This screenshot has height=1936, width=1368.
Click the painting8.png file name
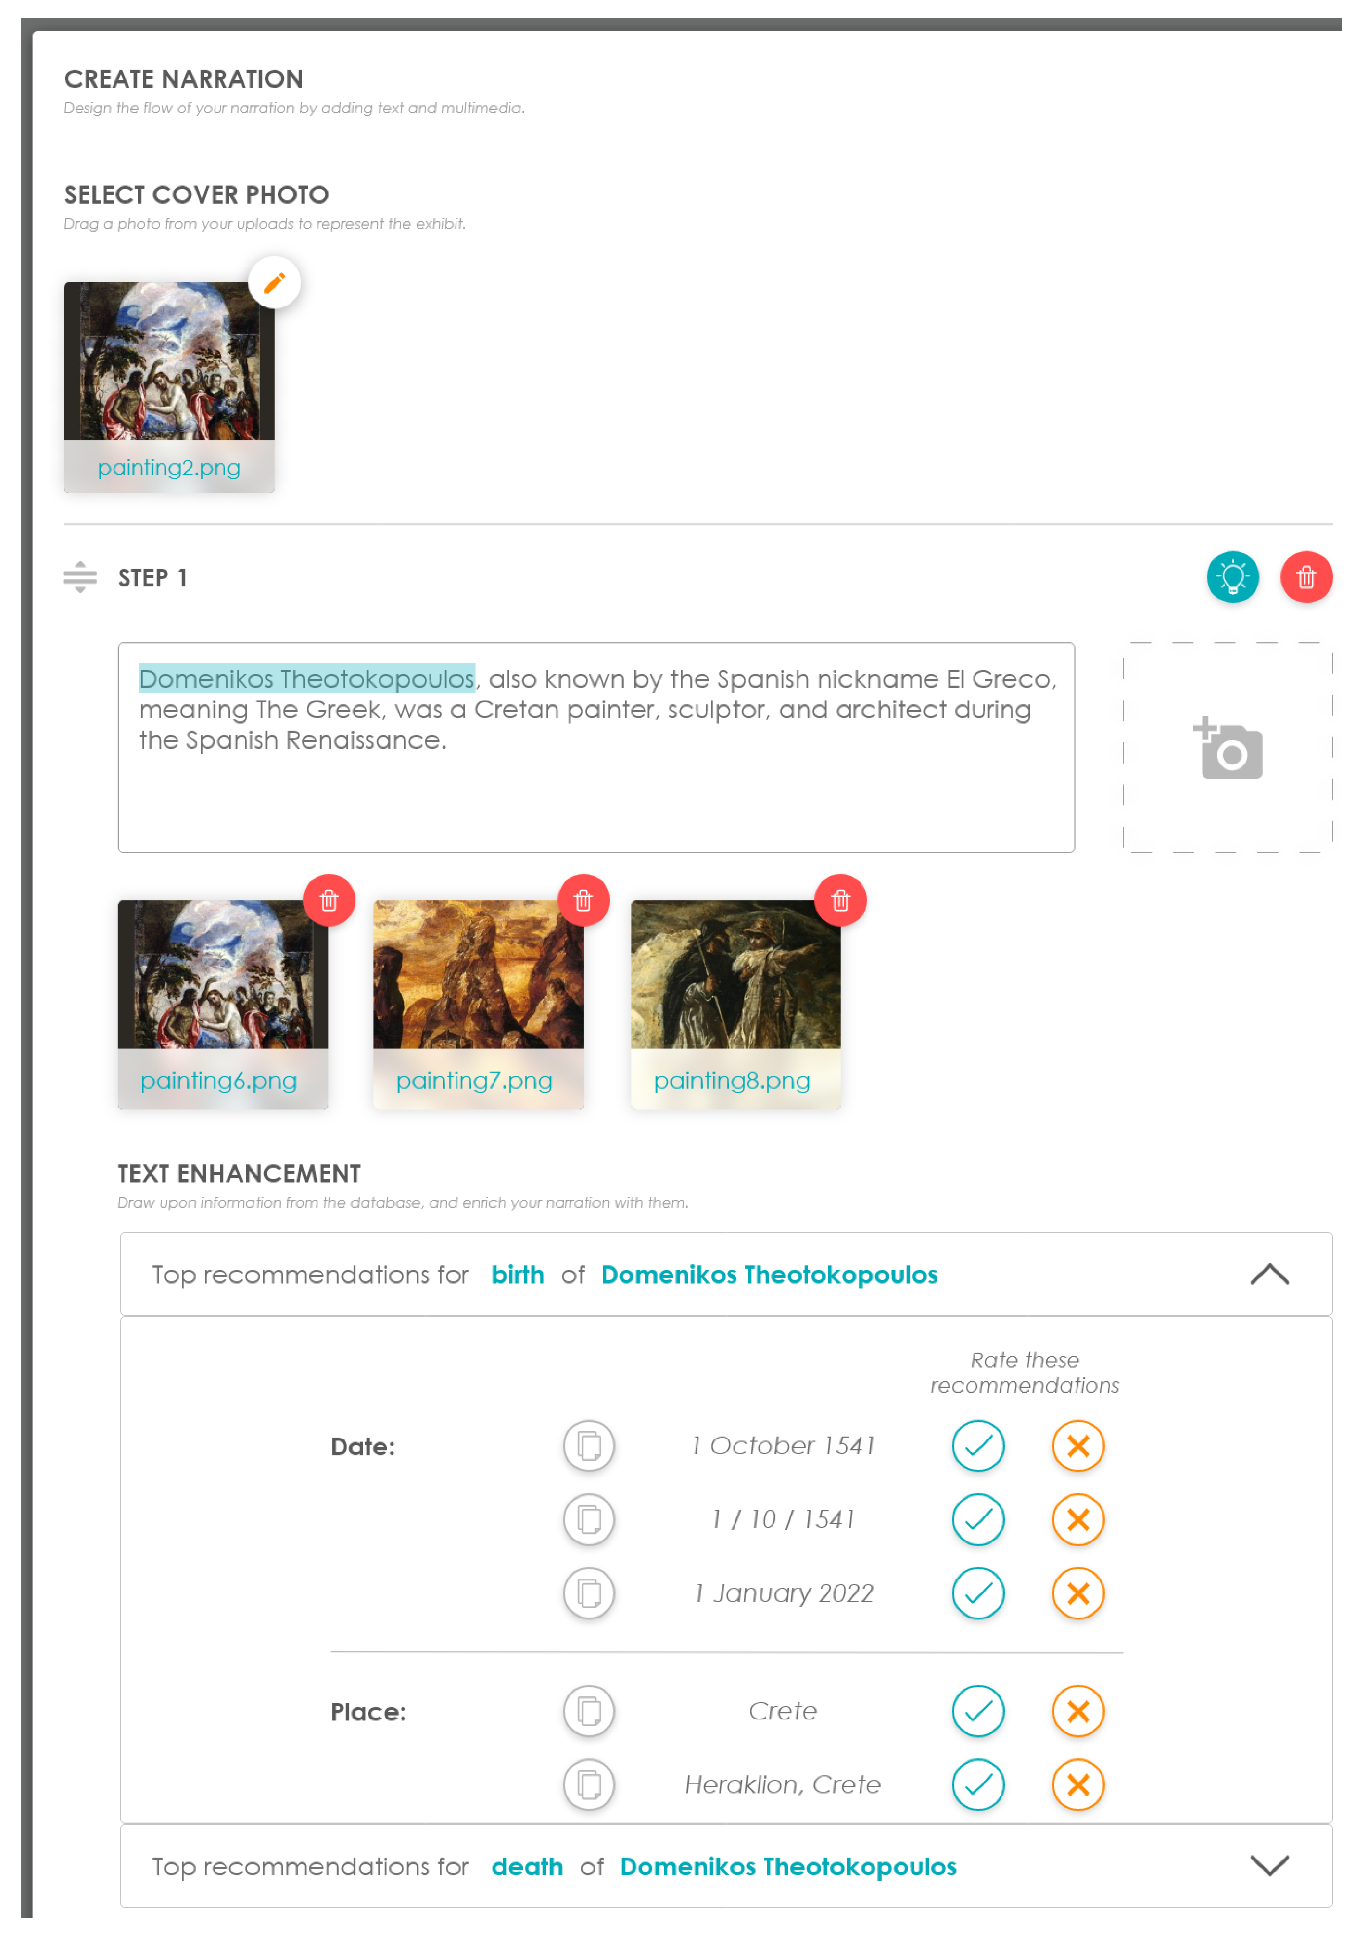pos(732,1080)
